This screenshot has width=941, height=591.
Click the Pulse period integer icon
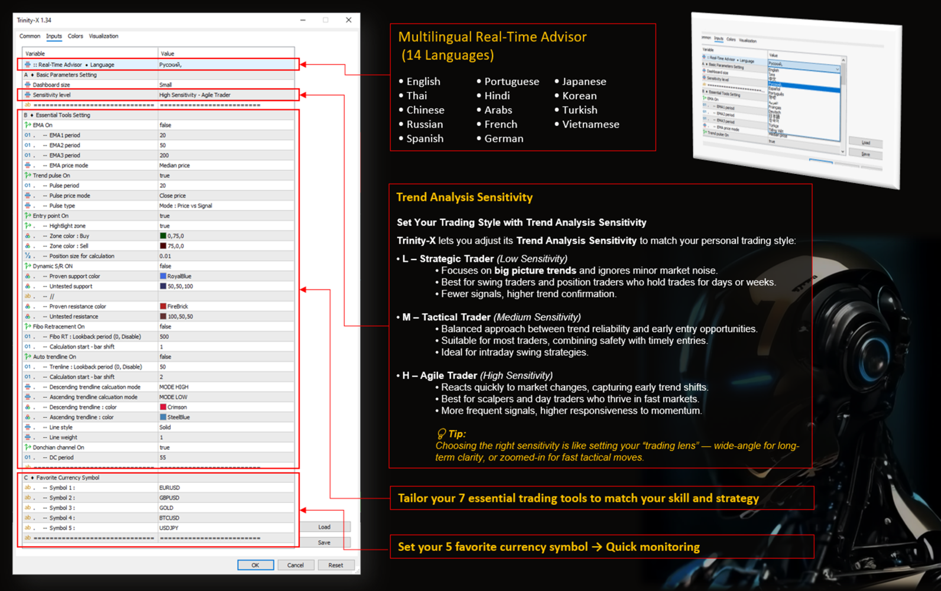pyautogui.click(x=28, y=186)
